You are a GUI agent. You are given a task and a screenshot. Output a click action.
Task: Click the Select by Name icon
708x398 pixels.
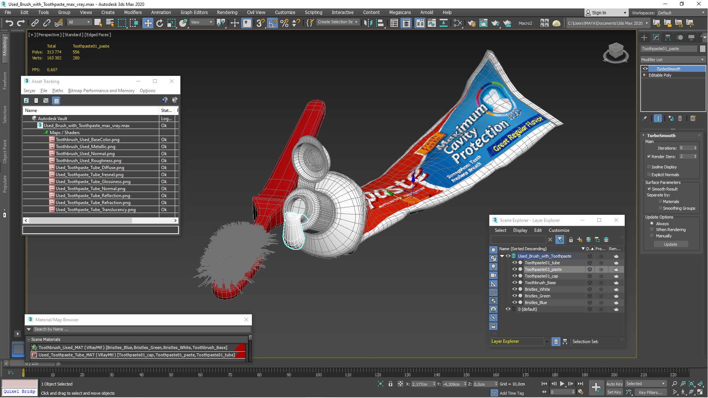coord(110,23)
